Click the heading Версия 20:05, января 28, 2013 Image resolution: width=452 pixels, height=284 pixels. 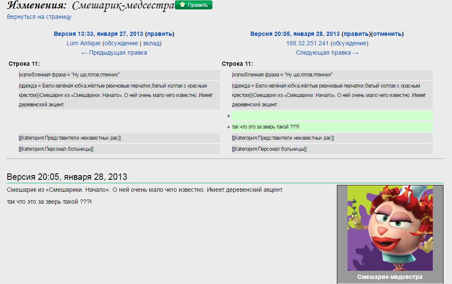pos(67,177)
